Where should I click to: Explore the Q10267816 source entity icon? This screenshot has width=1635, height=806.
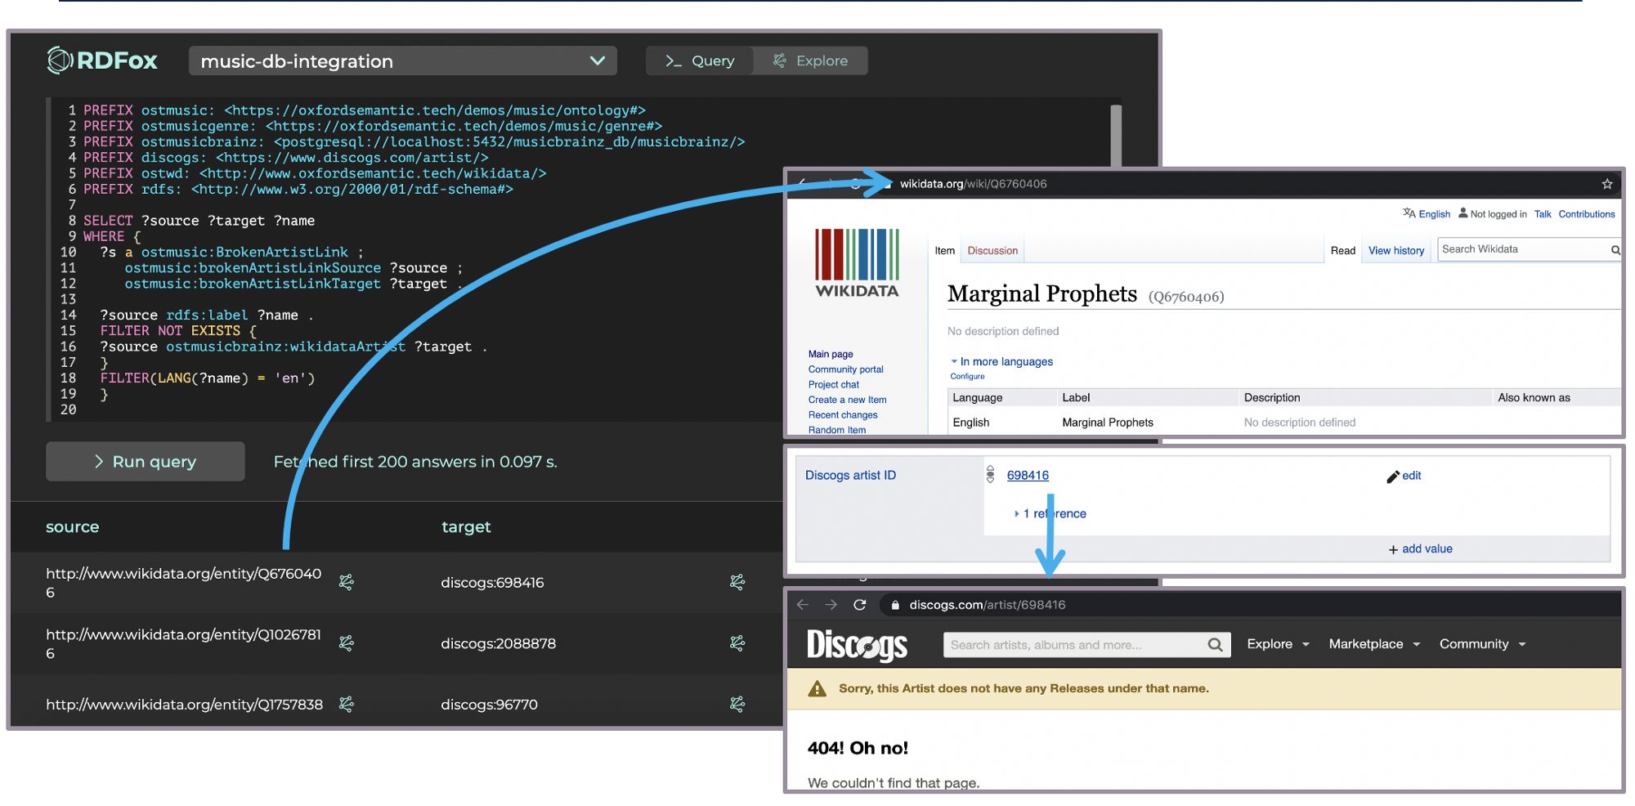(347, 643)
